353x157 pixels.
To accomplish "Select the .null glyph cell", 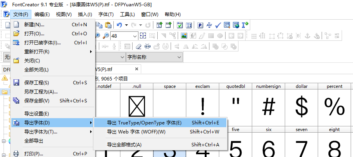I will (x=136, y=105).
